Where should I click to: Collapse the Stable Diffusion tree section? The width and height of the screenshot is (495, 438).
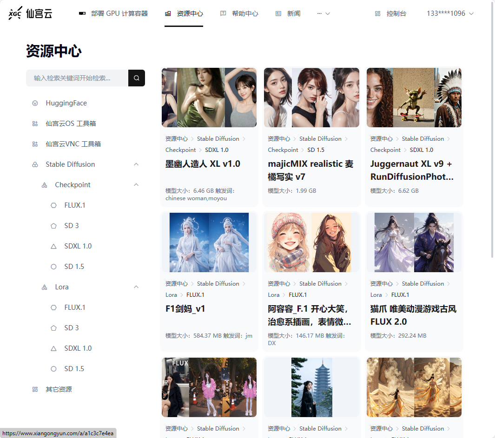click(136, 164)
